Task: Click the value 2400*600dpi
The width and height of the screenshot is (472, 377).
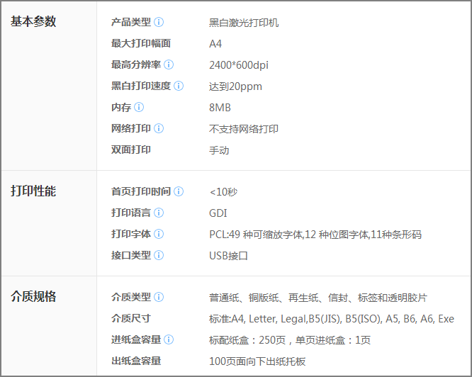Action: [239, 65]
